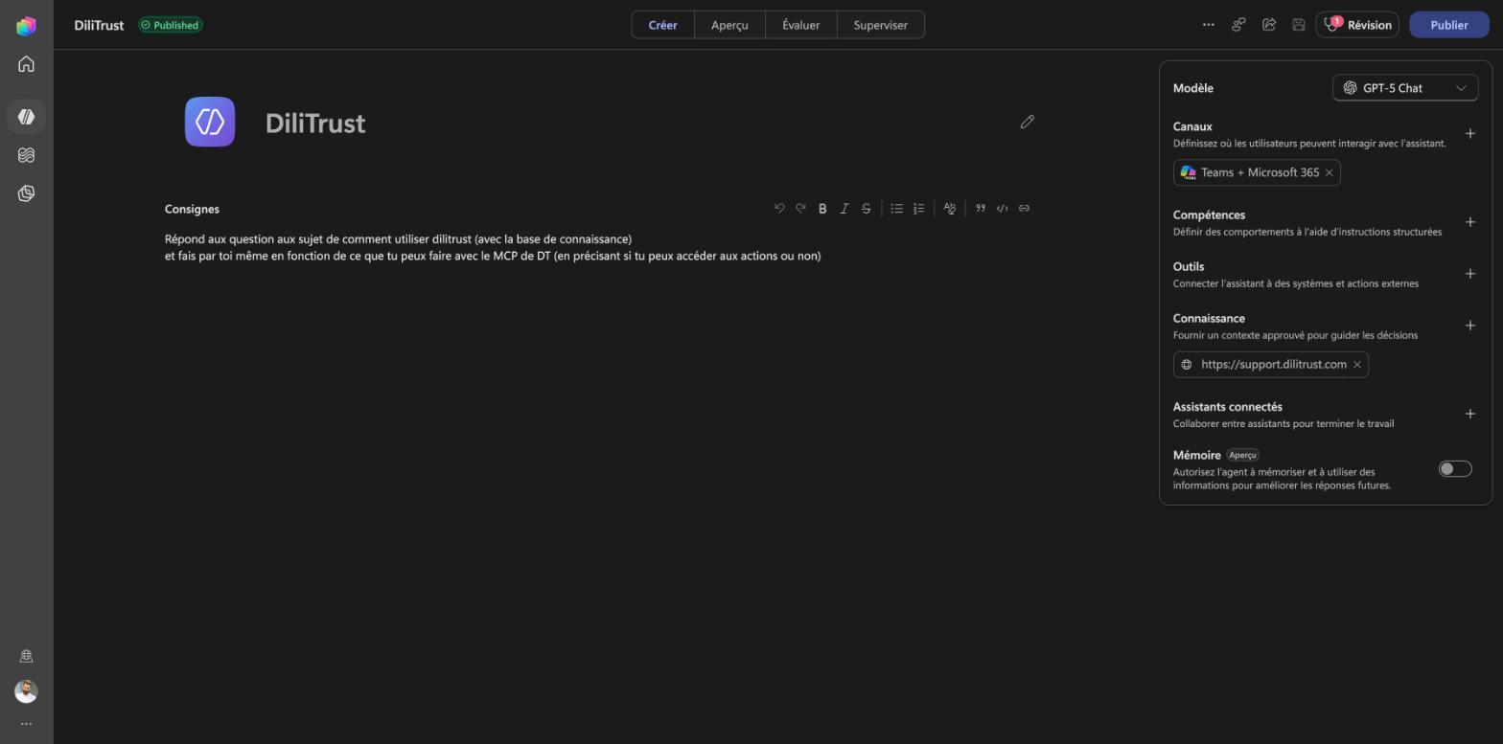
Task: Insert a bulleted list
Action: coord(897,208)
